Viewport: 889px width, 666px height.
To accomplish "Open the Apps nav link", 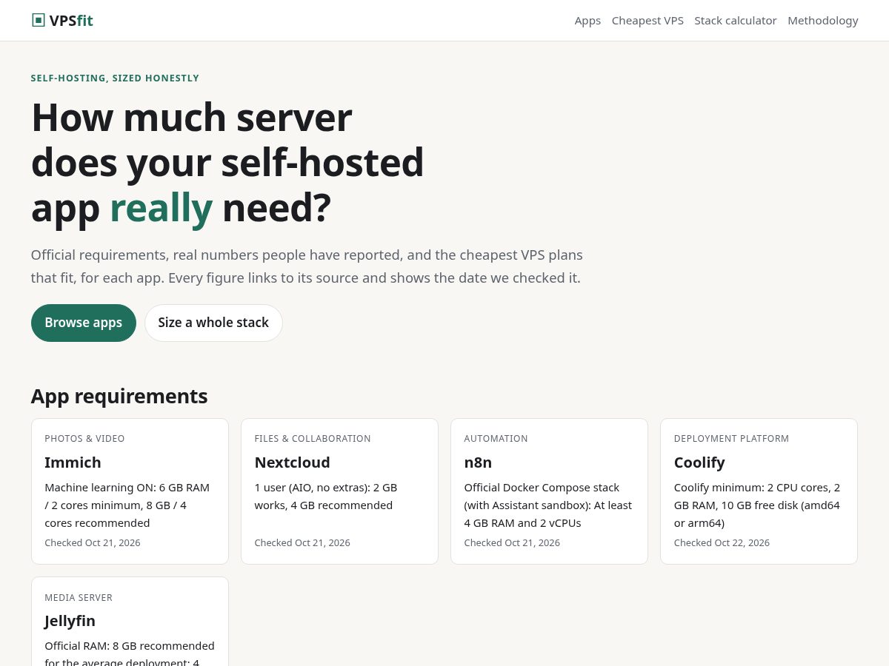I will 587,21.
